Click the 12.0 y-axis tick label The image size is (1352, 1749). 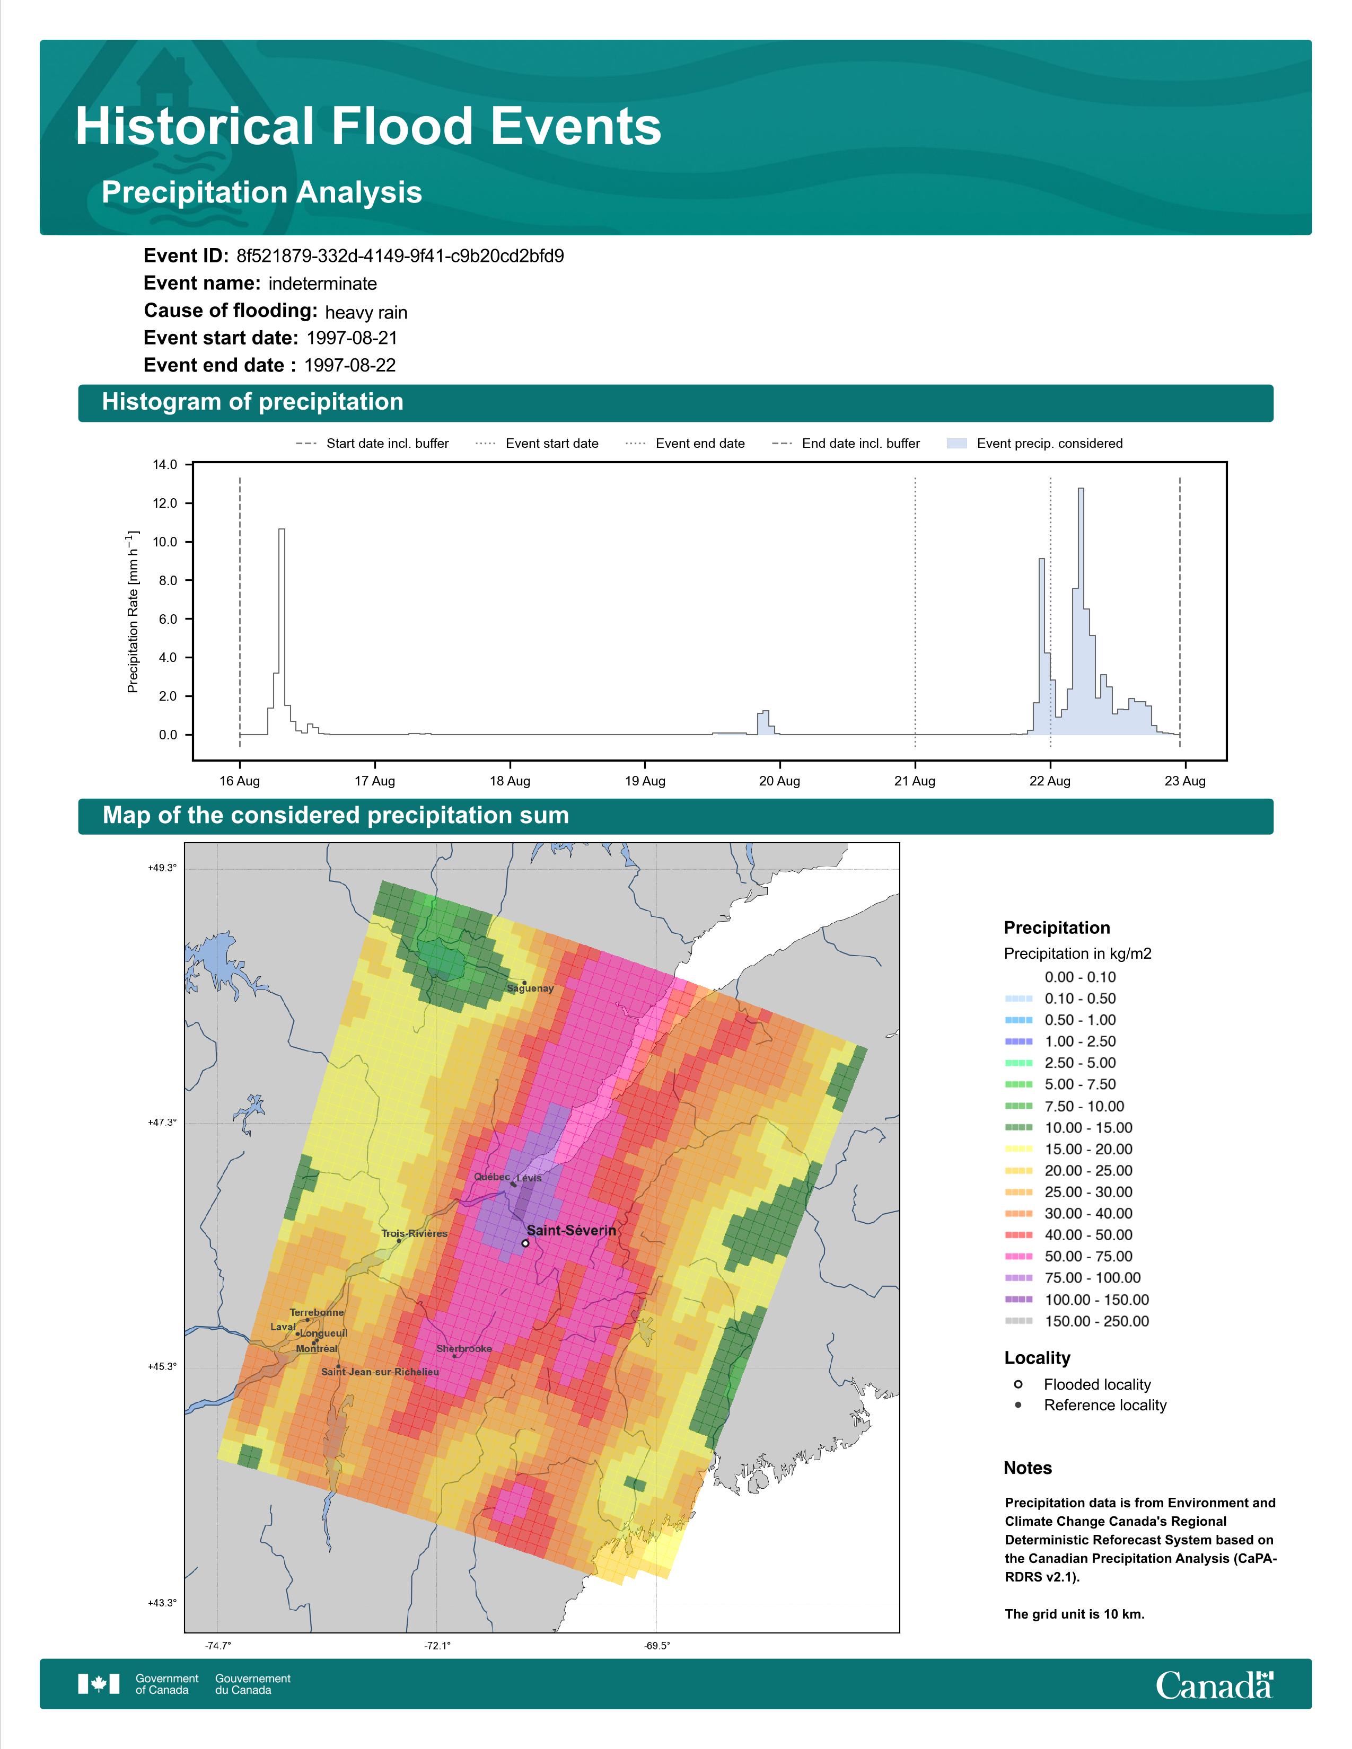tap(166, 503)
